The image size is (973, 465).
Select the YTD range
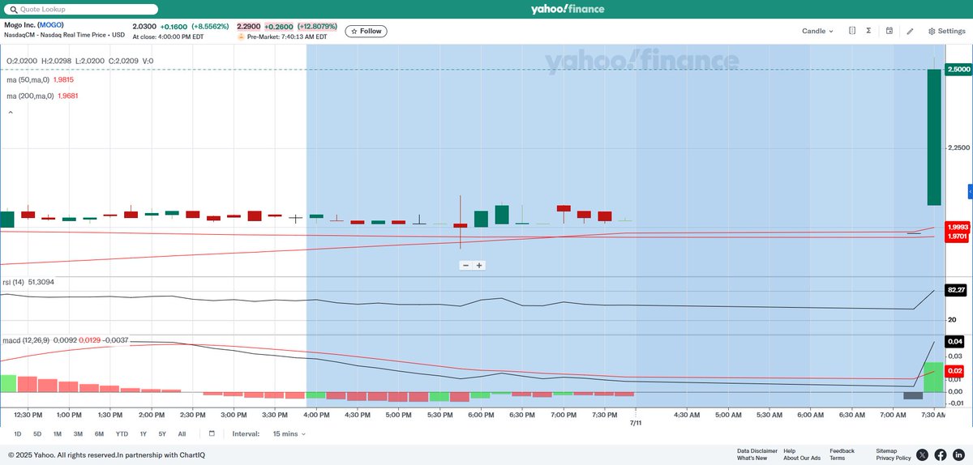pos(122,433)
